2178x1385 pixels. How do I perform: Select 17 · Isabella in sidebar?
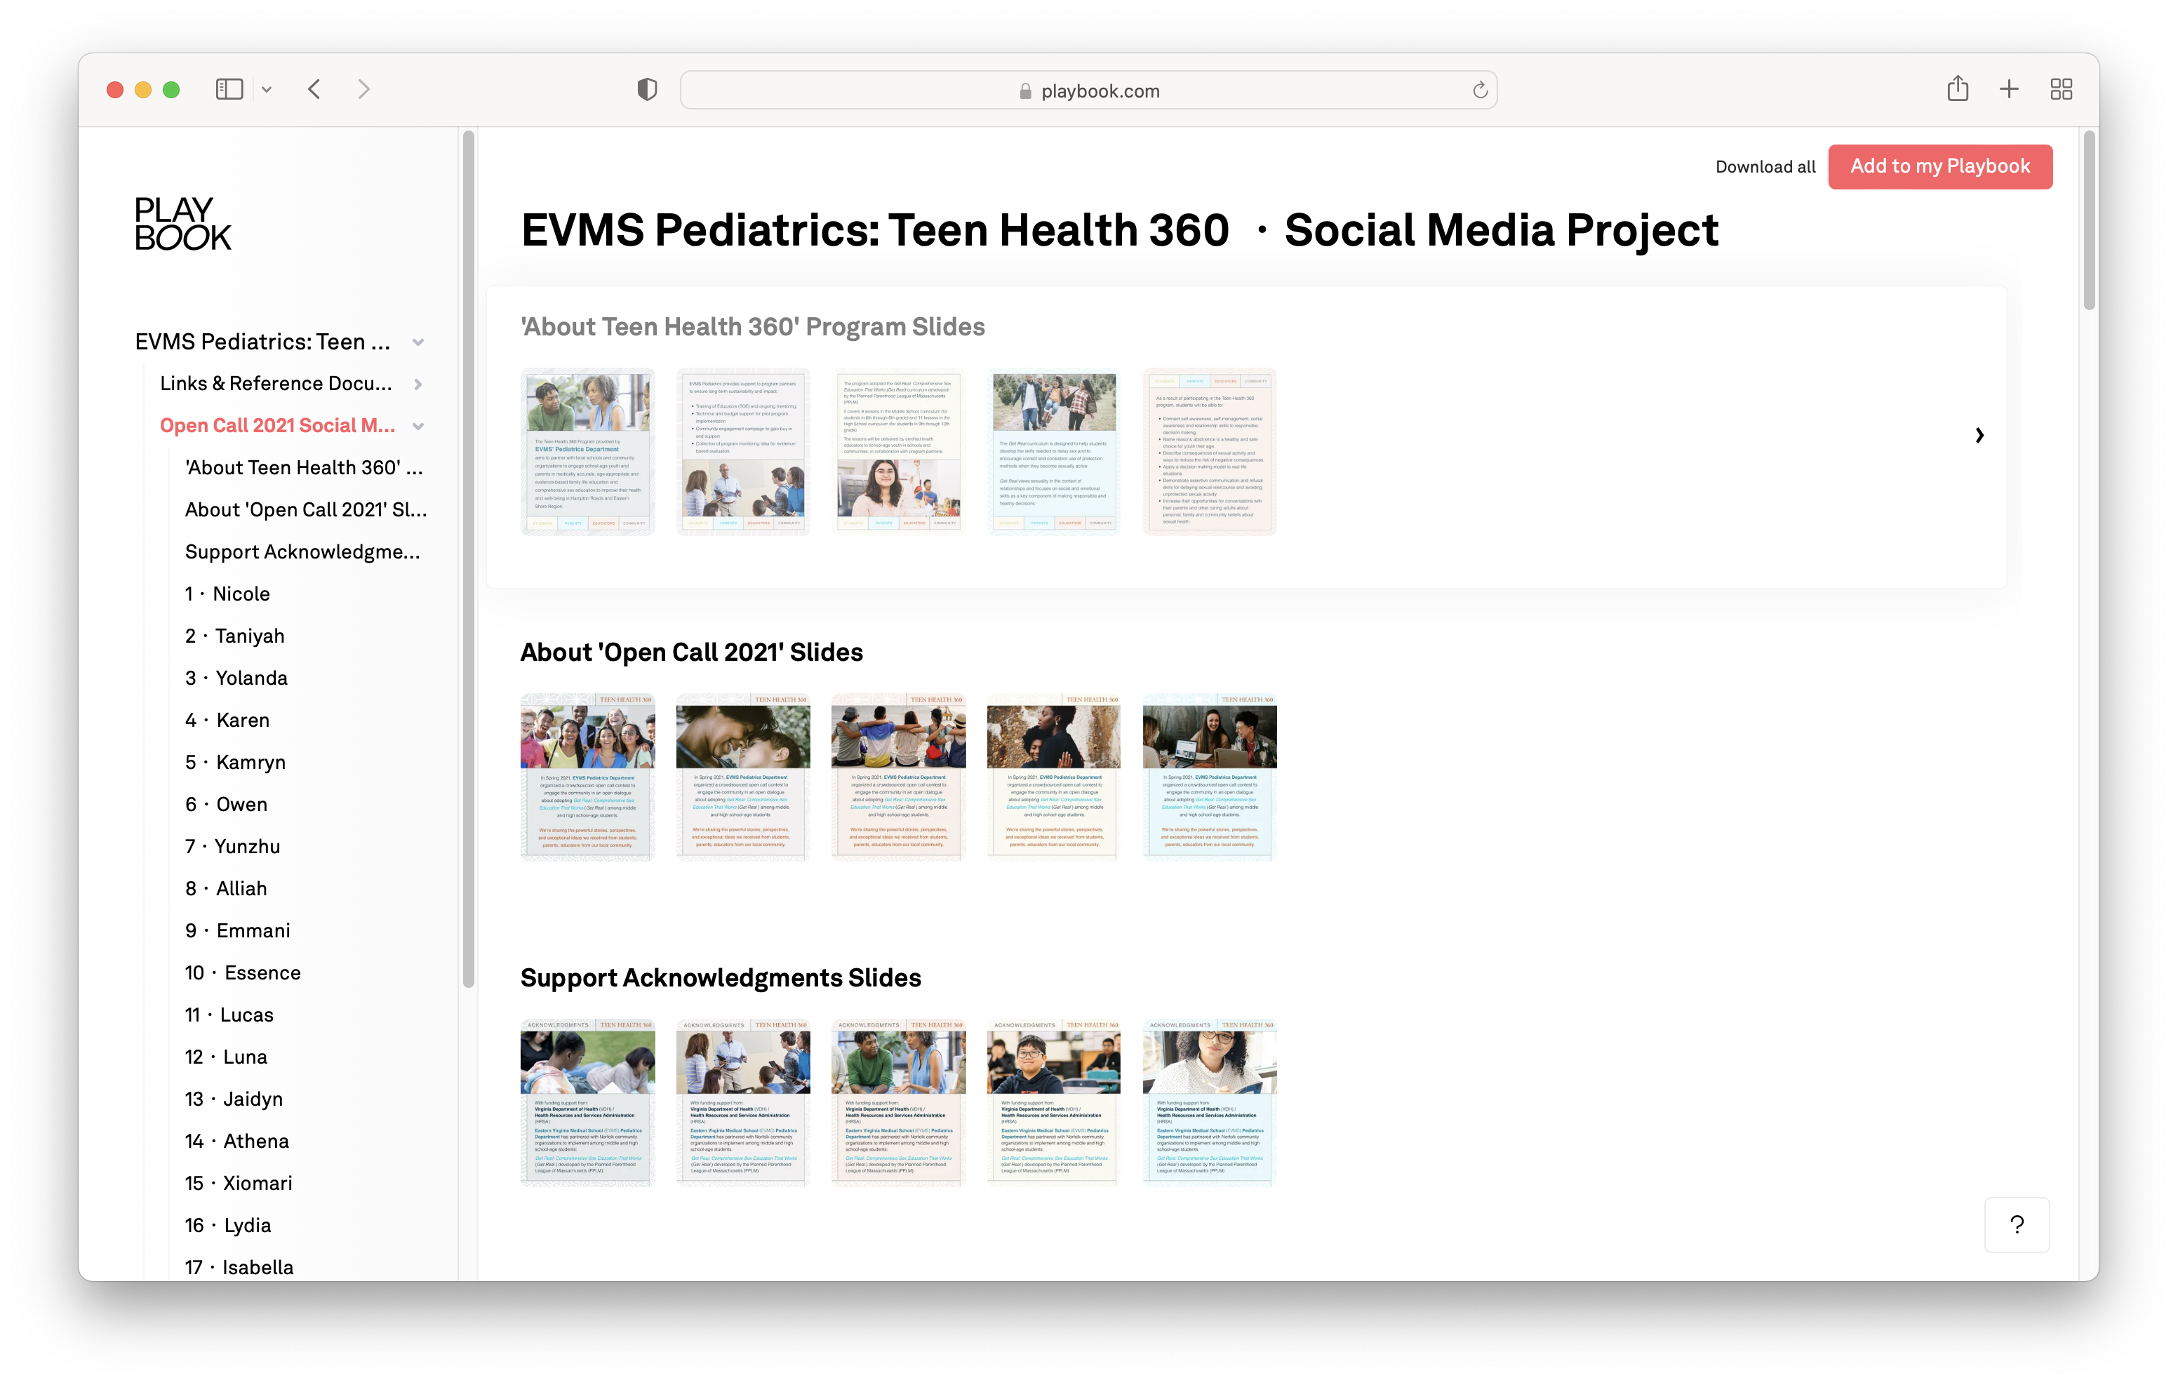click(x=239, y=1267)
